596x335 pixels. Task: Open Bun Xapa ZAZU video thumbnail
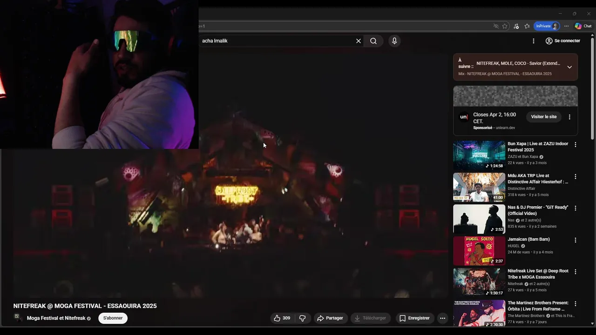[479, 155]
